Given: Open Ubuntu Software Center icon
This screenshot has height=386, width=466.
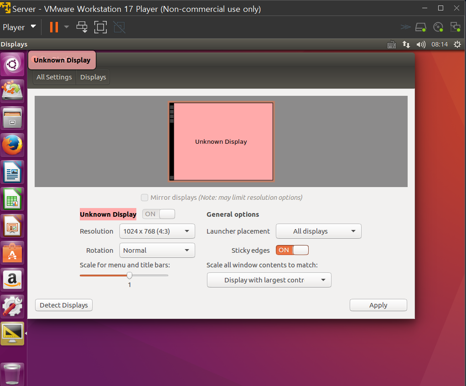Looking at the screenshot, I should click(x=12, y=252).
